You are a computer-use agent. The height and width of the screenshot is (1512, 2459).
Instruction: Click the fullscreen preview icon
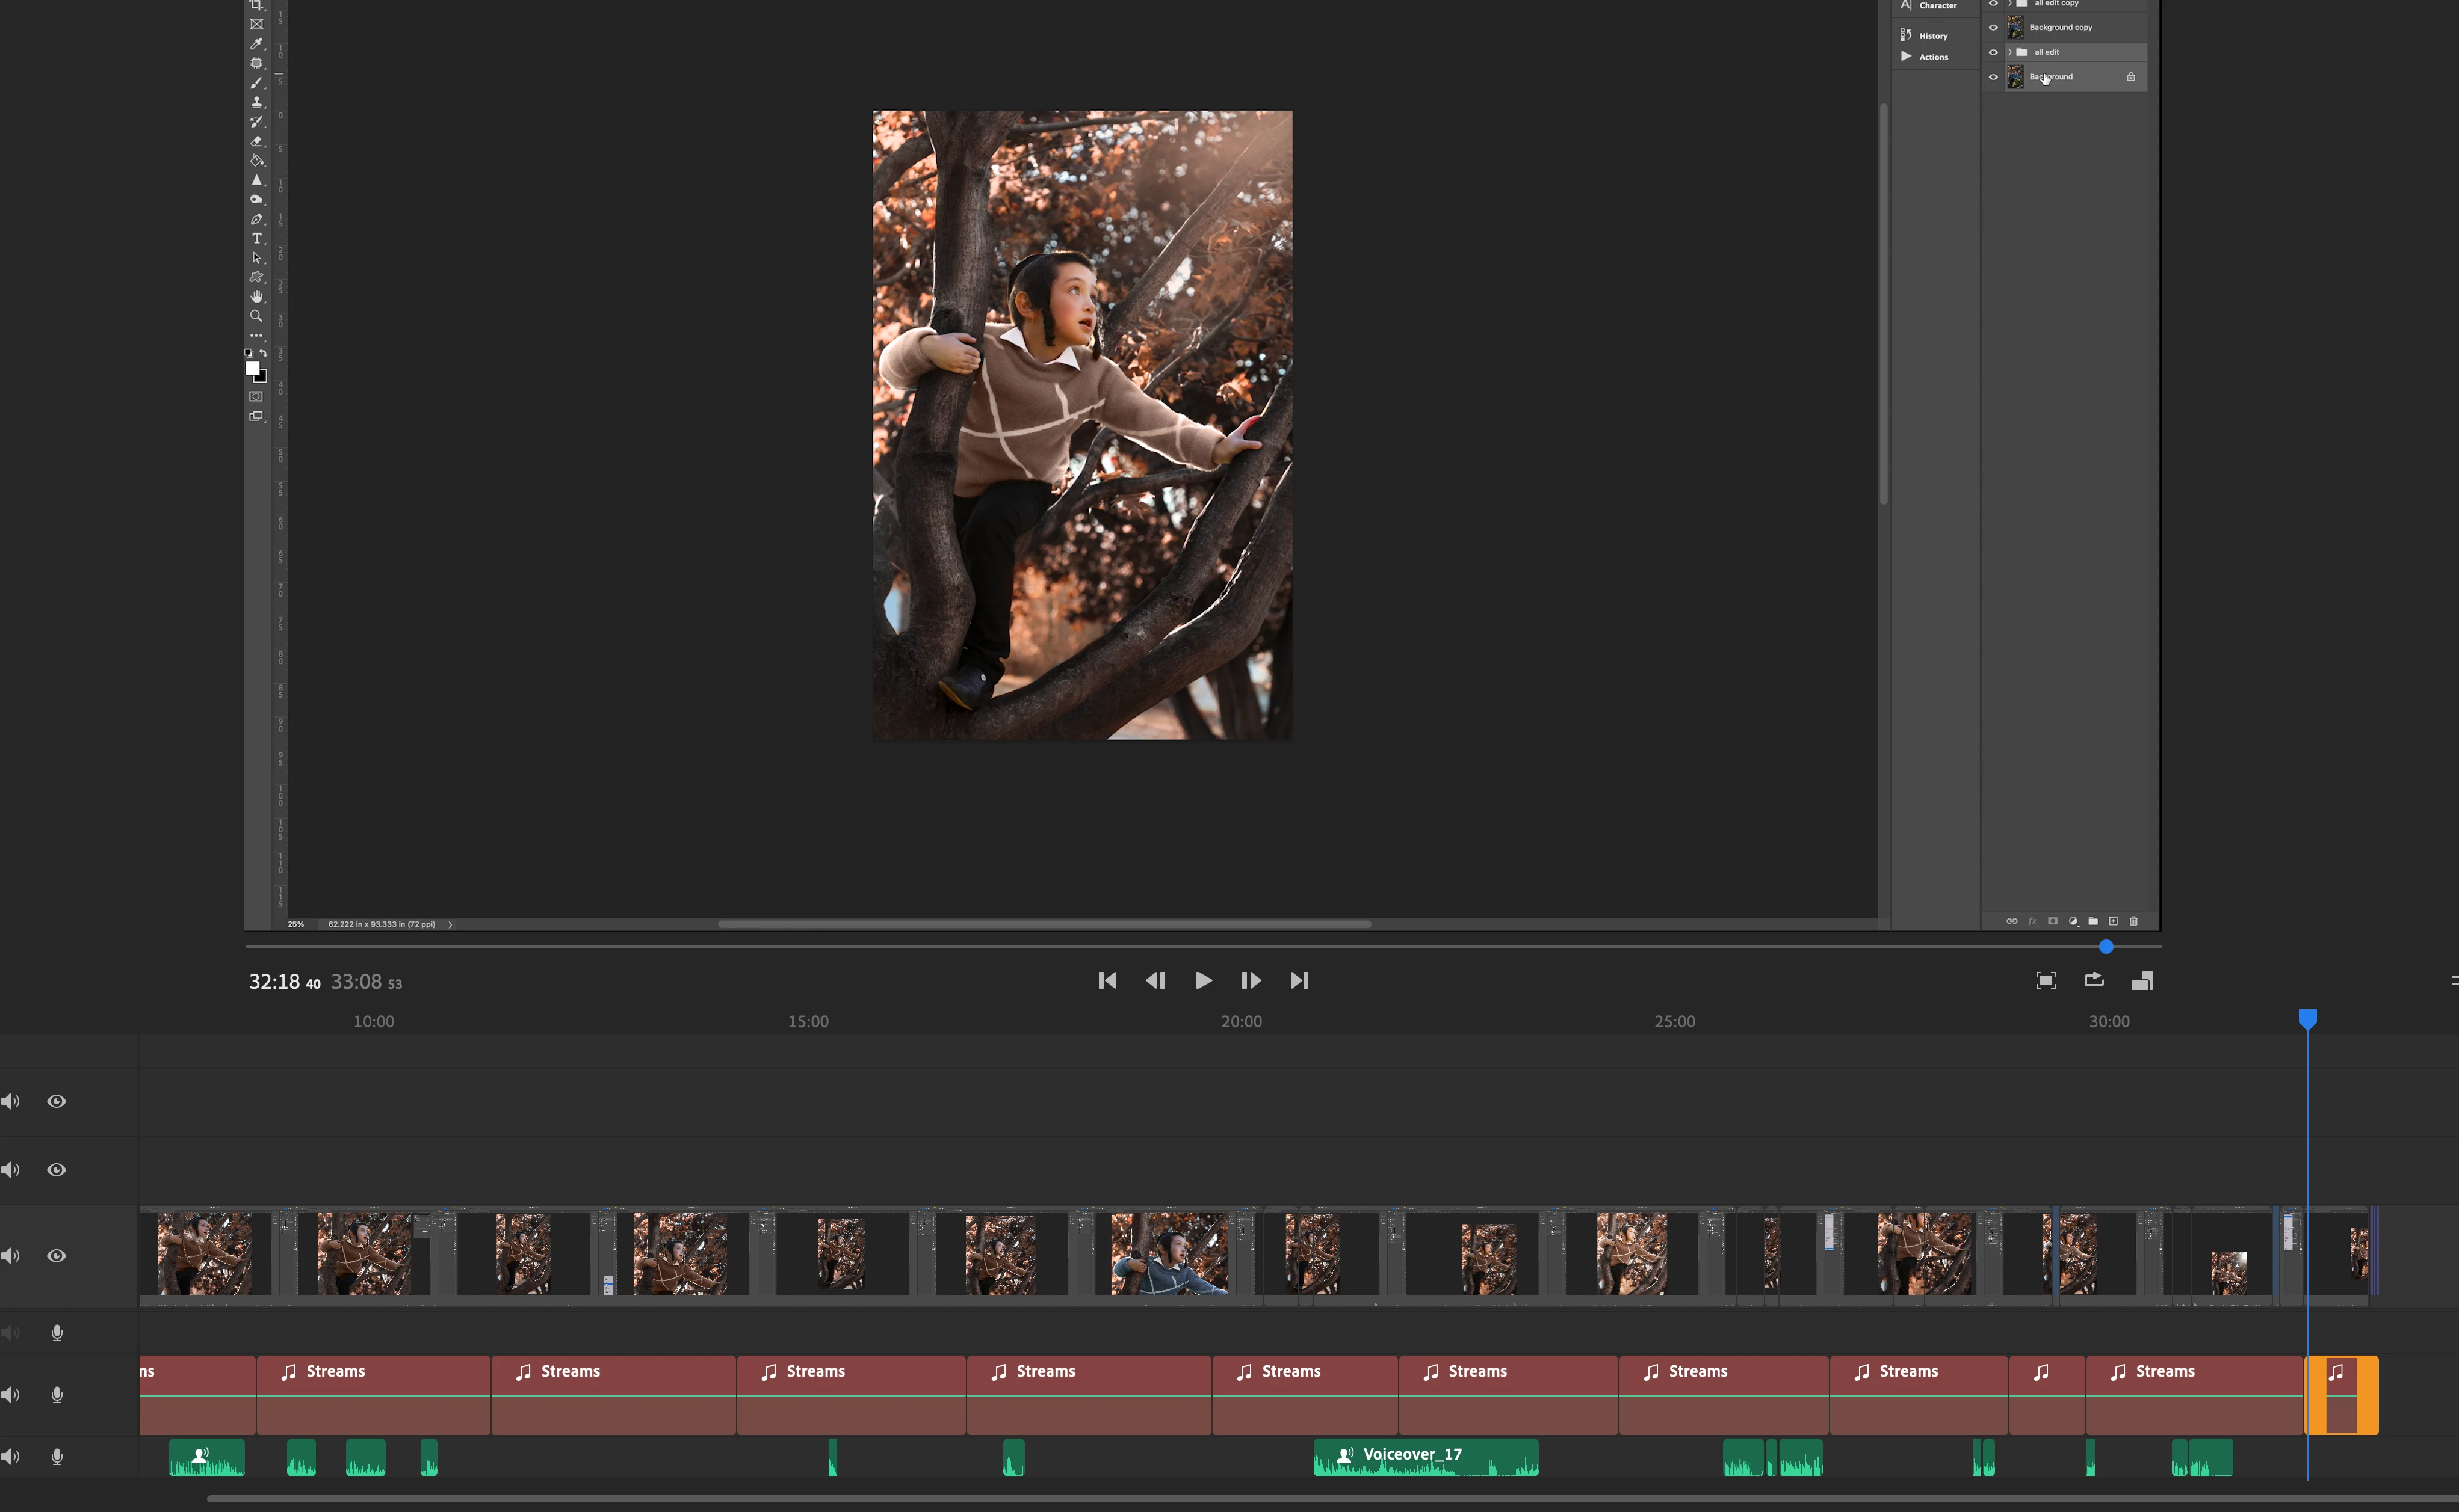coord(2046,980)
